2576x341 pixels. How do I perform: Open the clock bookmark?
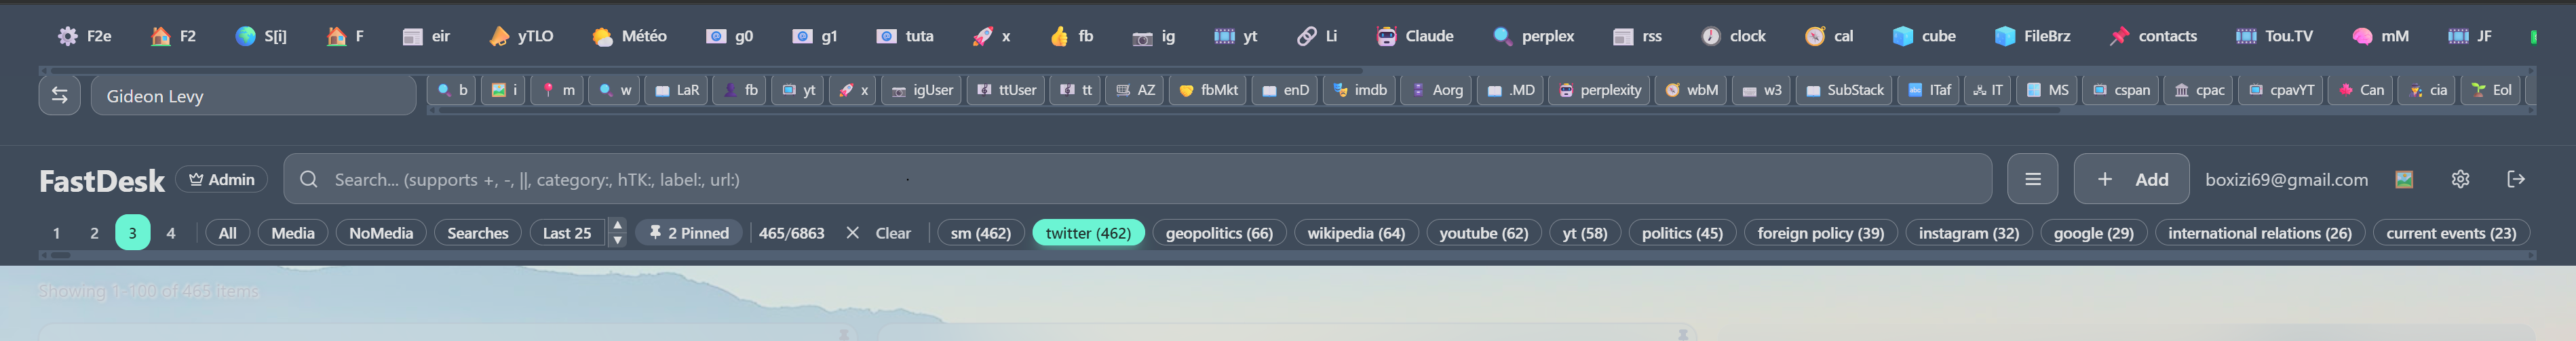point(1733,36)
